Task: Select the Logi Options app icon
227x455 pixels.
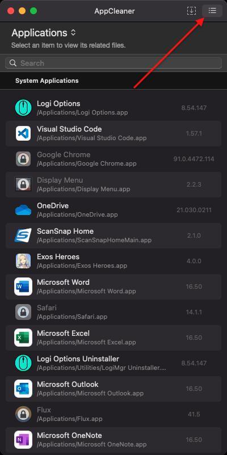Action: pos(23,108)
